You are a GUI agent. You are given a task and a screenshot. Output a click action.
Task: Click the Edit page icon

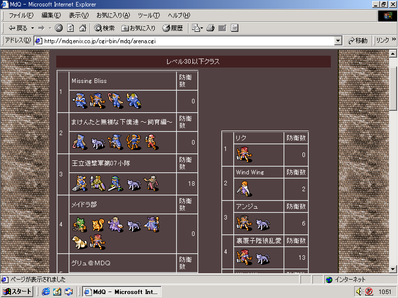pos(222,28)
